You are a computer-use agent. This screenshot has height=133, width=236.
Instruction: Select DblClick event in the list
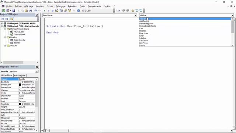click(185, 31)
